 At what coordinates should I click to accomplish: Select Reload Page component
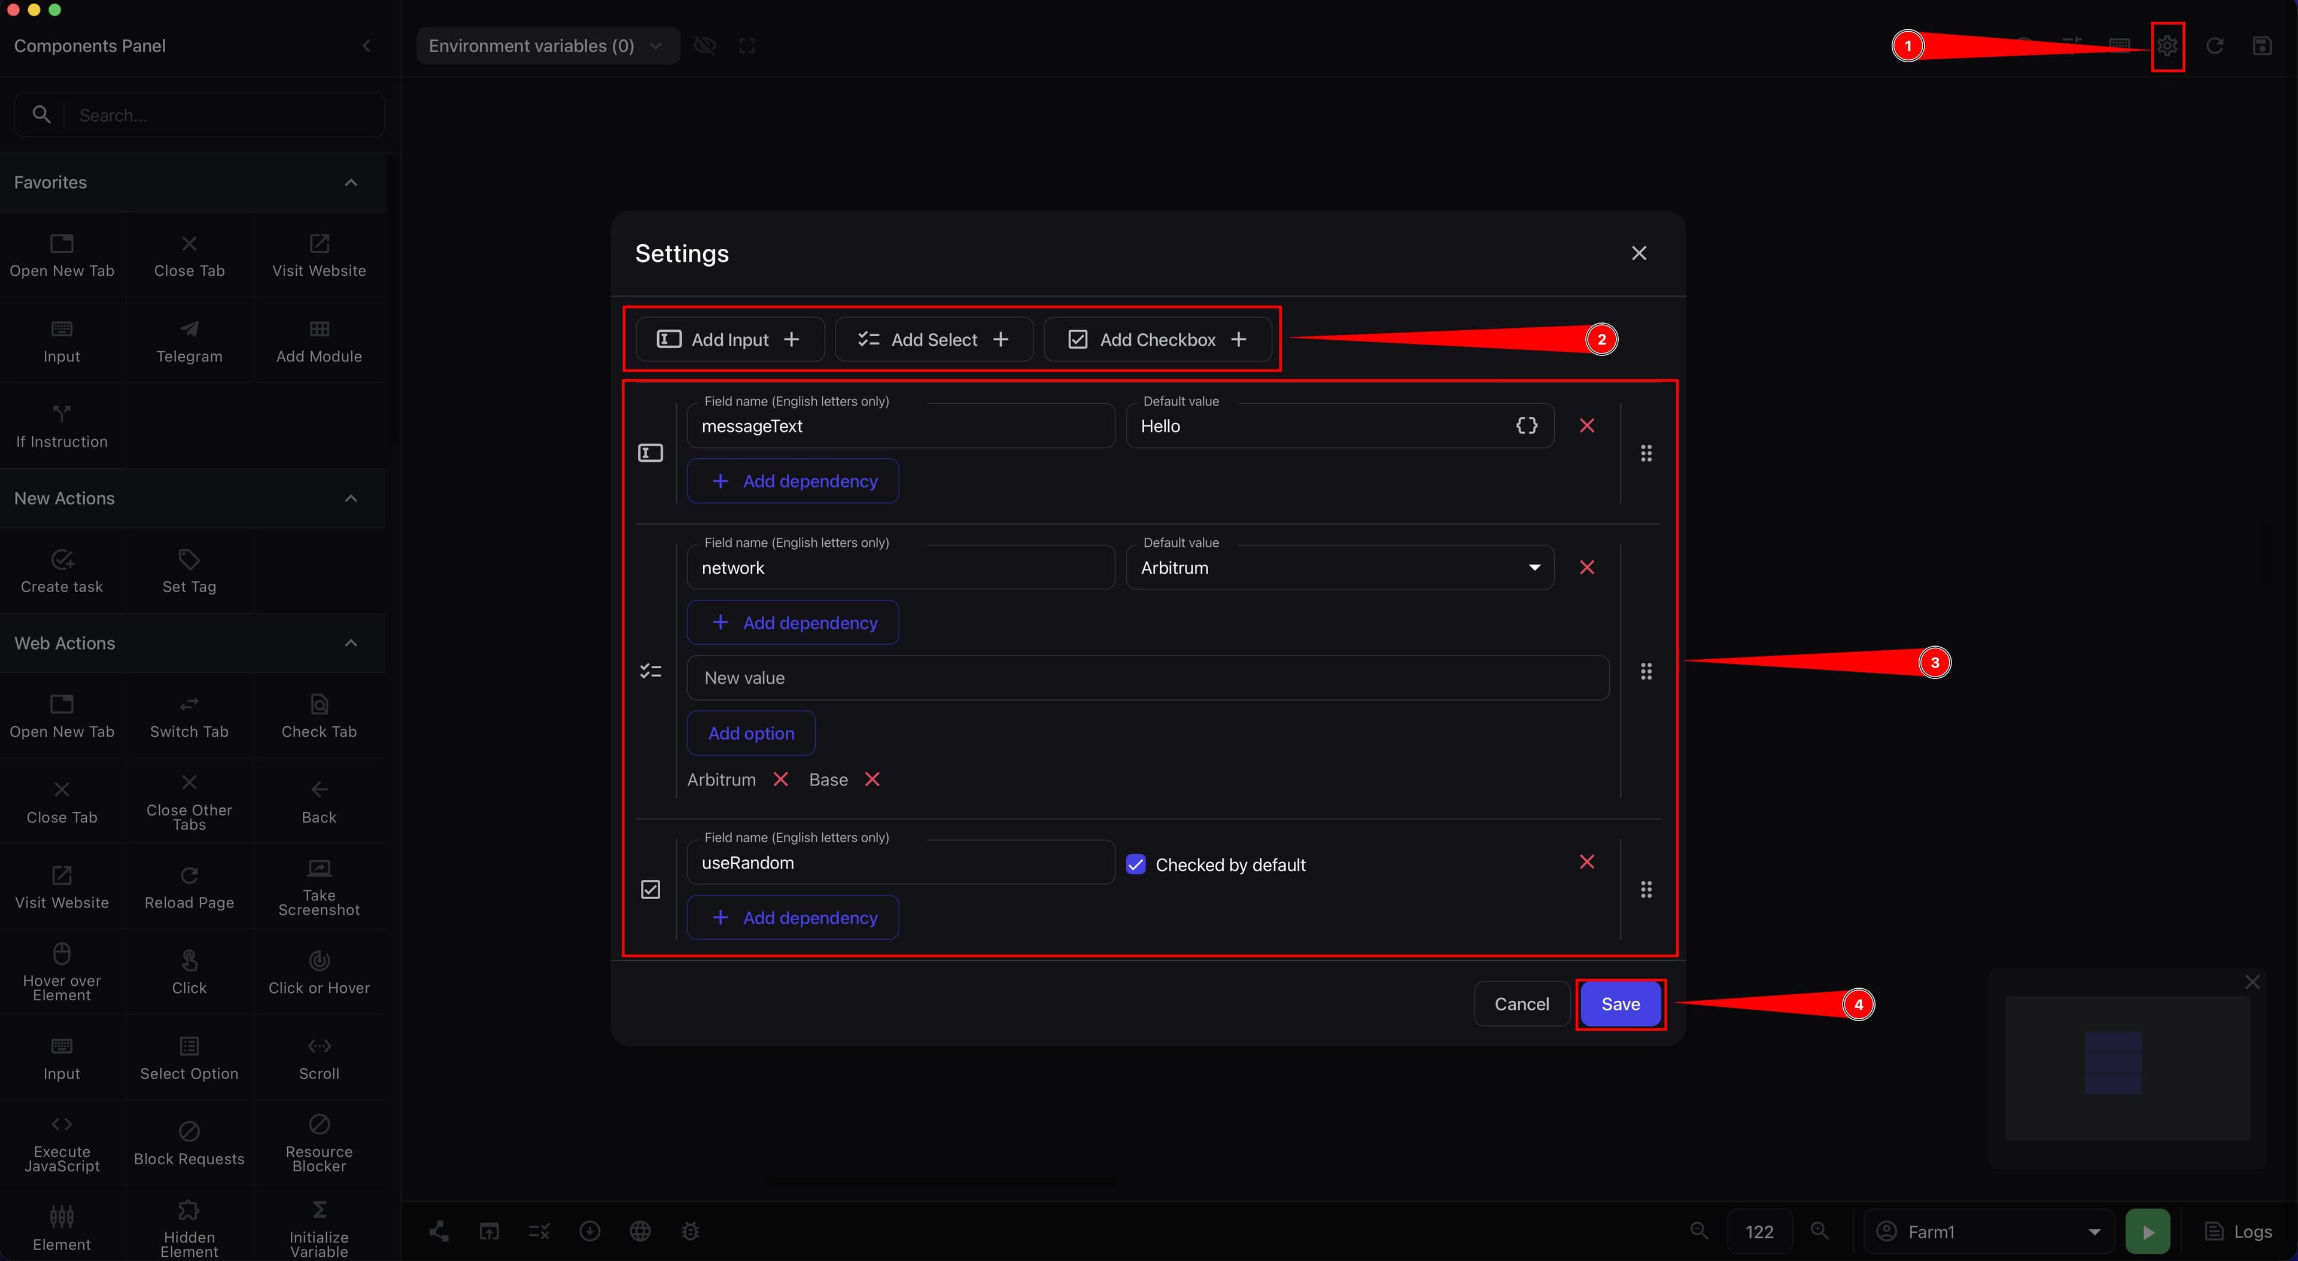coord(189,887)
